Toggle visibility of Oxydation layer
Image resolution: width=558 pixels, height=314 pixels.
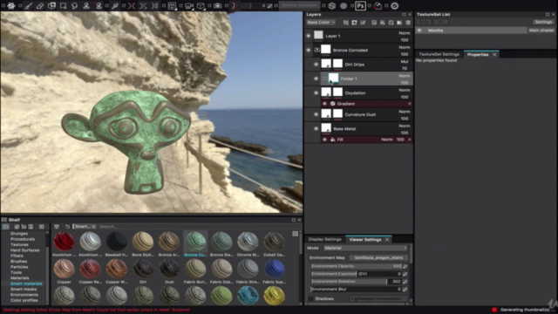click(316, 93)
